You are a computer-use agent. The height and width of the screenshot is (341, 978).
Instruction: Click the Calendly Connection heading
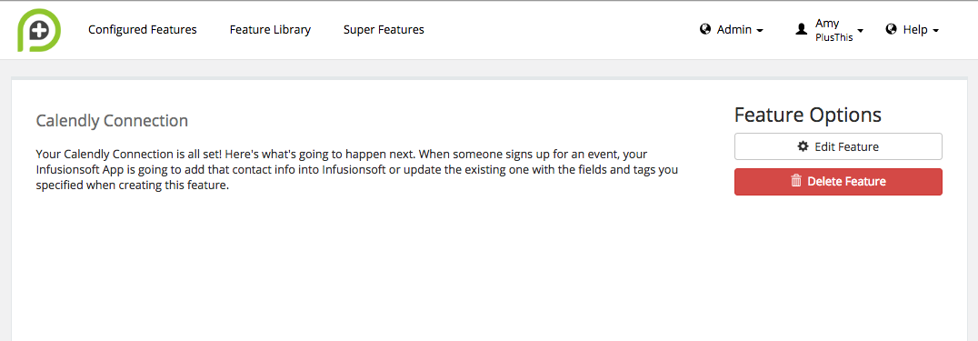pos(112,121)
